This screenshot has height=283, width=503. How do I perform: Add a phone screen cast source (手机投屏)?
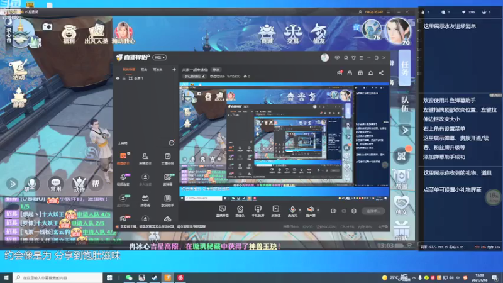pyautogui.click(x=258, y=211)
